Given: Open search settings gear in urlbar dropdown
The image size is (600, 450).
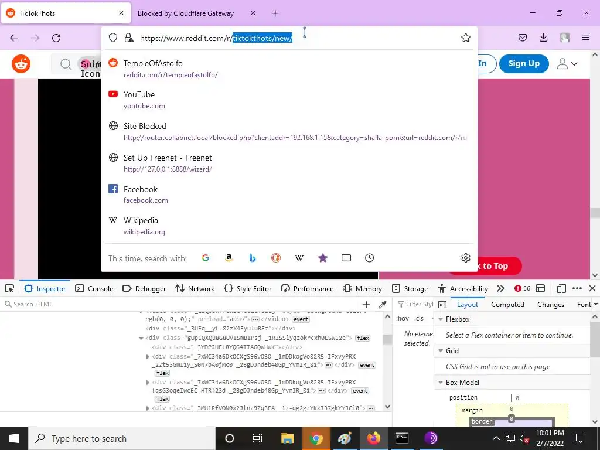Looking at the screenshot, I should pyautogui.click(x=465, y=258).
